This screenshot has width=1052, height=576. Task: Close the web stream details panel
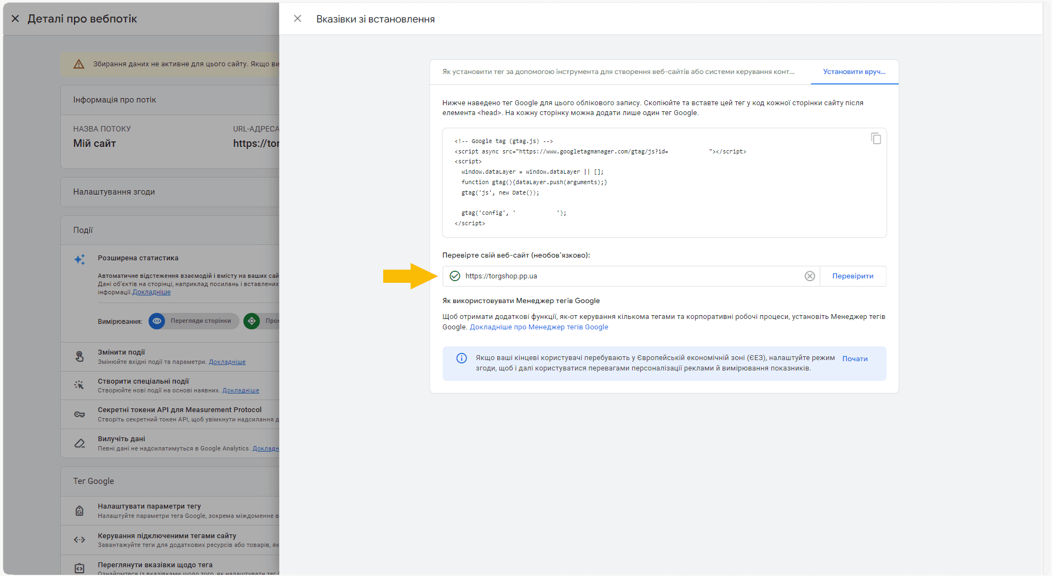(15, 19)
